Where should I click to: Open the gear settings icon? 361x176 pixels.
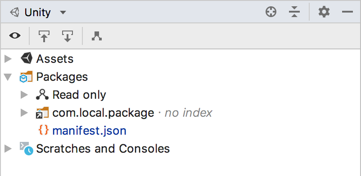(x=324, y=12)
